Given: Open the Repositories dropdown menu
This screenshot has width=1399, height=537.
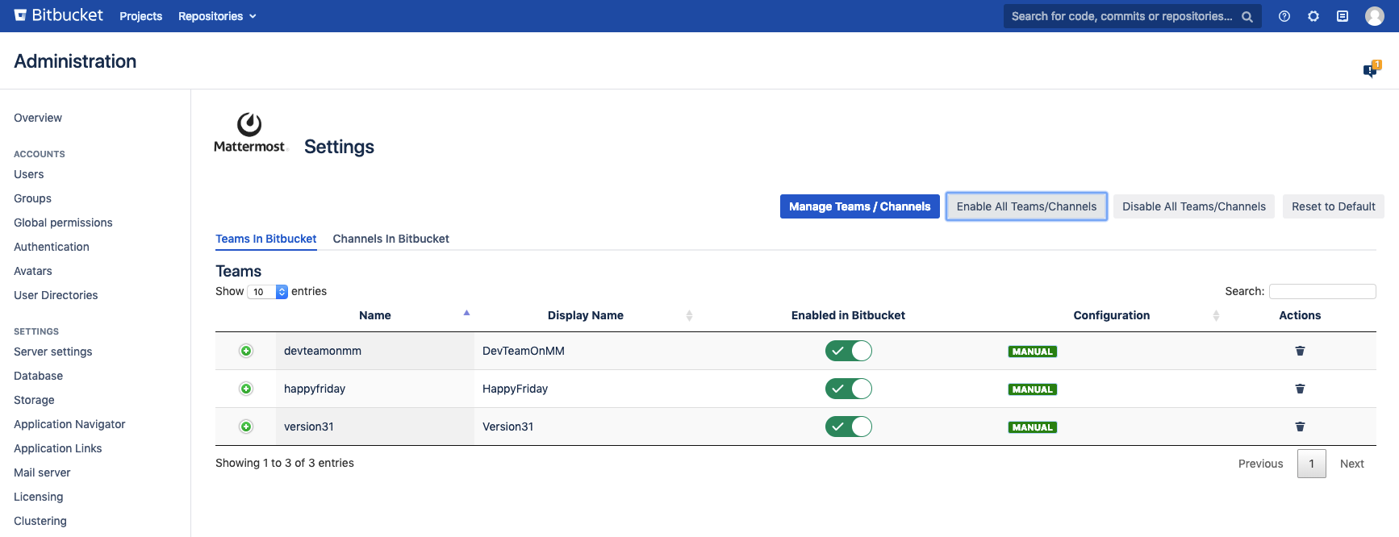Looking at the screenshot, I should point(217,16).
